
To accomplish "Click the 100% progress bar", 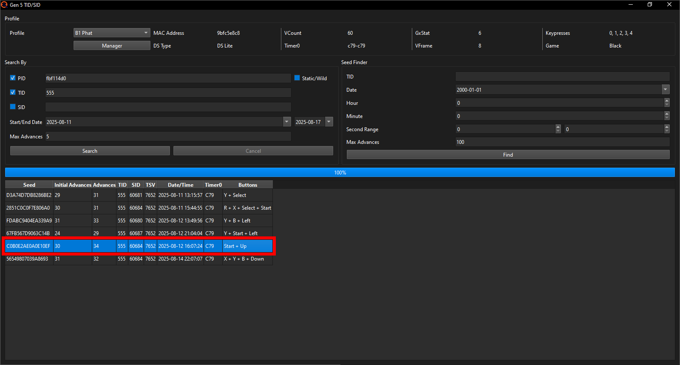I will (x=340, y=172).
